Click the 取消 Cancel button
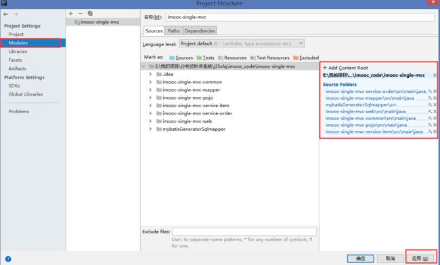This screenshot has width=440, height=265. 391,258
